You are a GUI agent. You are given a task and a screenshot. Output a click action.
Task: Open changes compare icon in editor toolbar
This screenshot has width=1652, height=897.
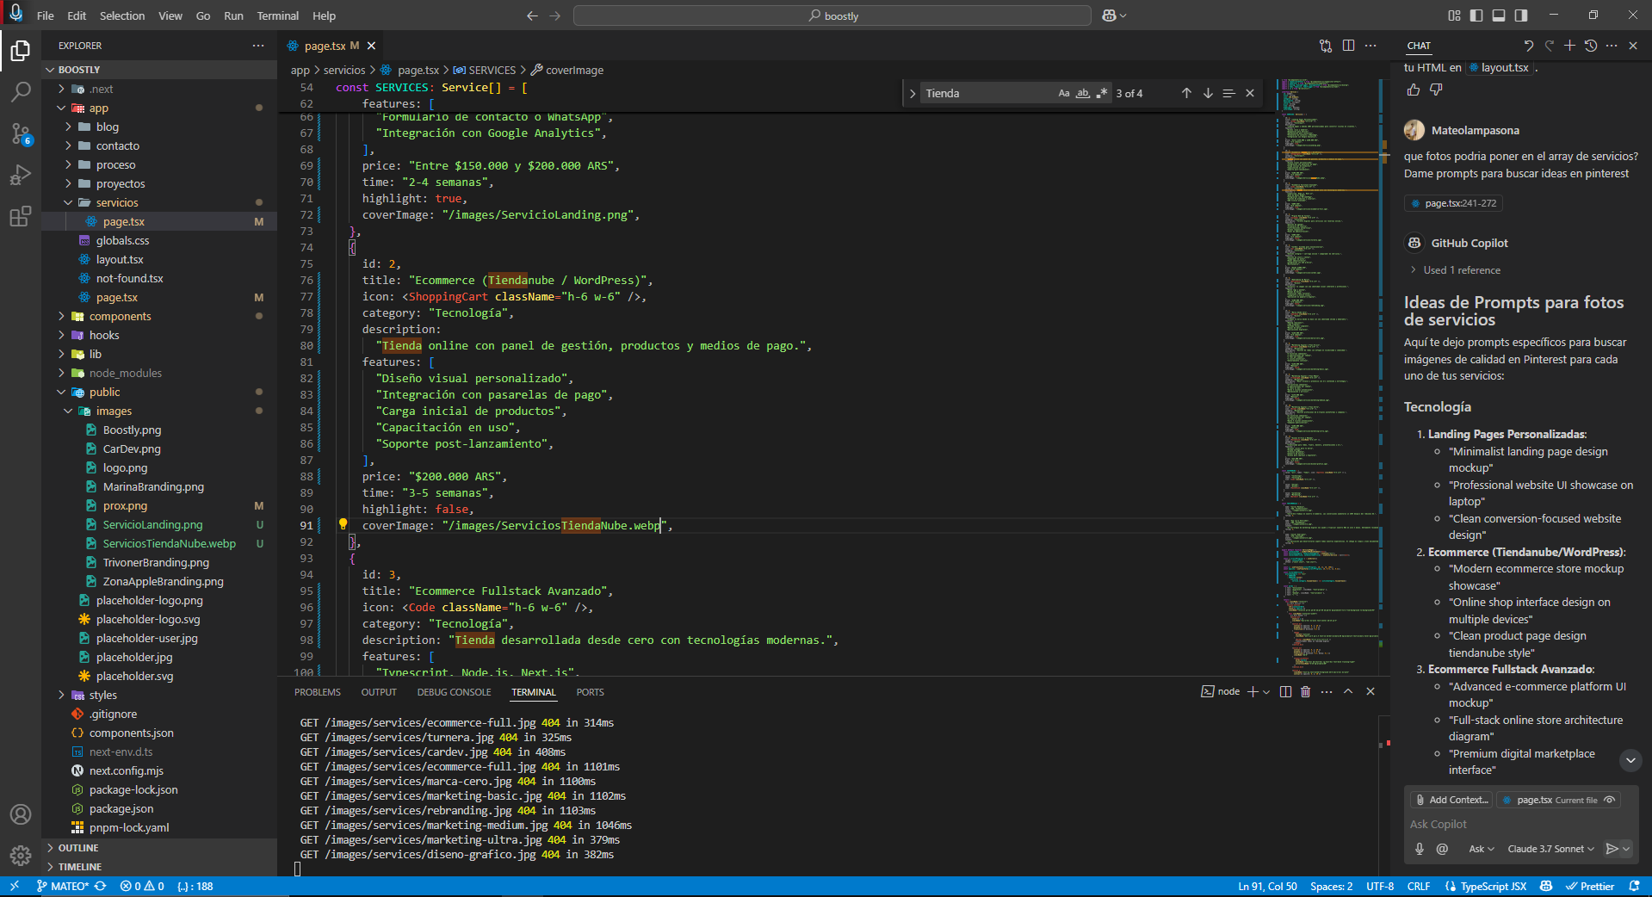1326,46
